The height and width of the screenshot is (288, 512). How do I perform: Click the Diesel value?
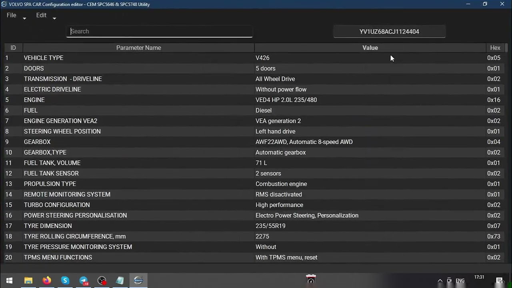coord(264,110)
